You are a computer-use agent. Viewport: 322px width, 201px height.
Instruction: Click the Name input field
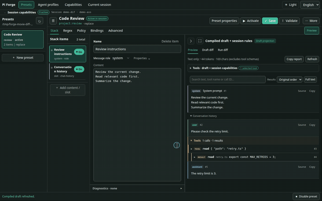pos(137,49)
